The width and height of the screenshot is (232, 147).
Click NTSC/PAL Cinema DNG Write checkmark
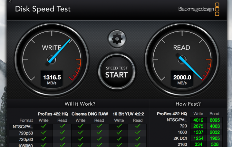(x=81, y=126)
